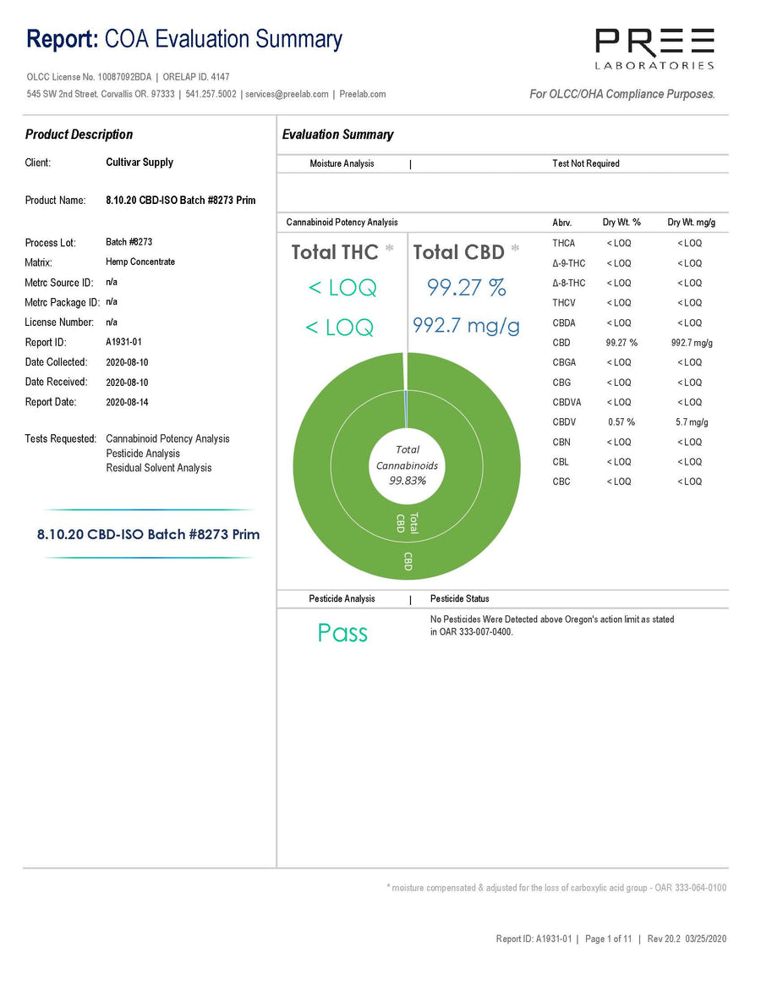Select the green Pass pesticide result
761x986 pixels.
click(342, 632)
